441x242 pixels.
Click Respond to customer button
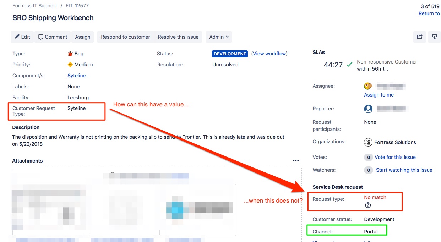(125, 37)
